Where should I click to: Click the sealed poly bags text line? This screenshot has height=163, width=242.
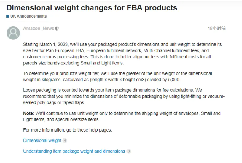coord(54,102)
